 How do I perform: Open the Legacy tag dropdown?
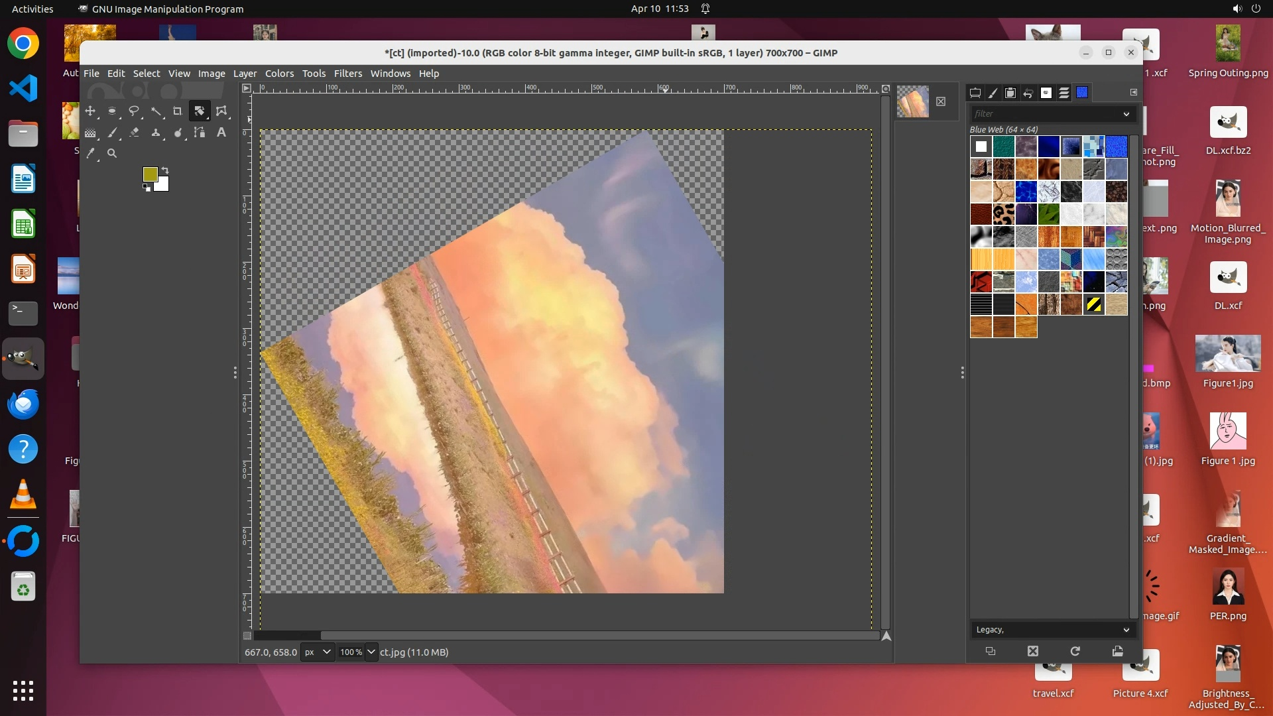tap(1126, 630)
